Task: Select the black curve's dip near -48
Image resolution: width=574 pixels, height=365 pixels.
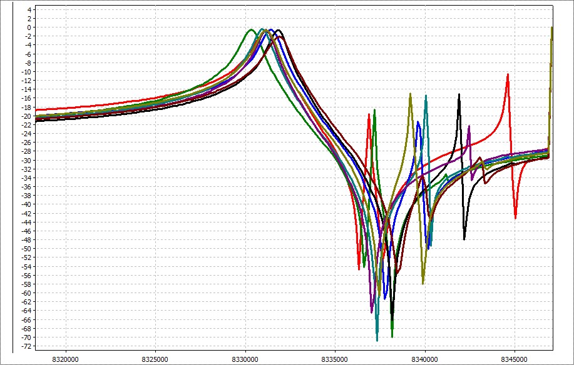Action: tap(464, 239)
